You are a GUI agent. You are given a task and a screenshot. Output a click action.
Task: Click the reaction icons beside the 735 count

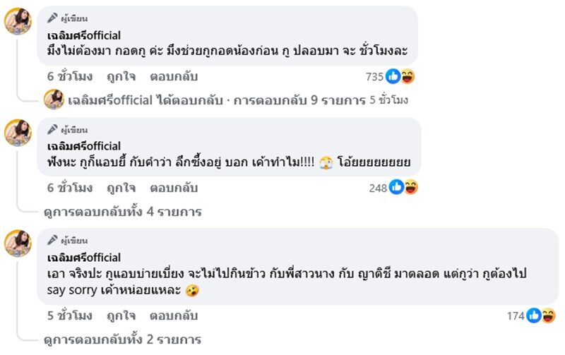[x=400, y=76]
